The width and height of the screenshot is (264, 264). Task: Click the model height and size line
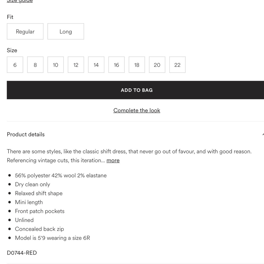52,238
